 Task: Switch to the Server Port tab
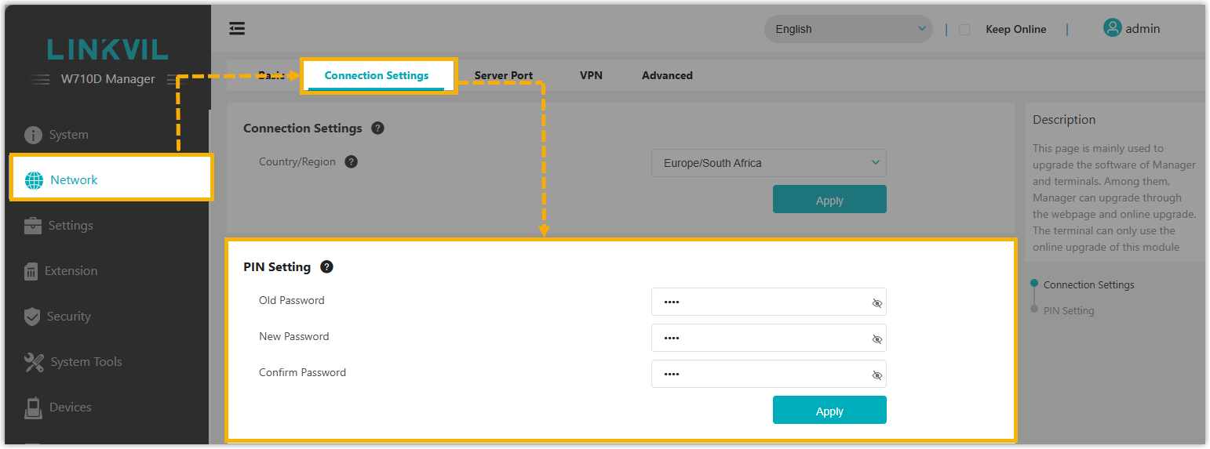[x=503, y=76]
